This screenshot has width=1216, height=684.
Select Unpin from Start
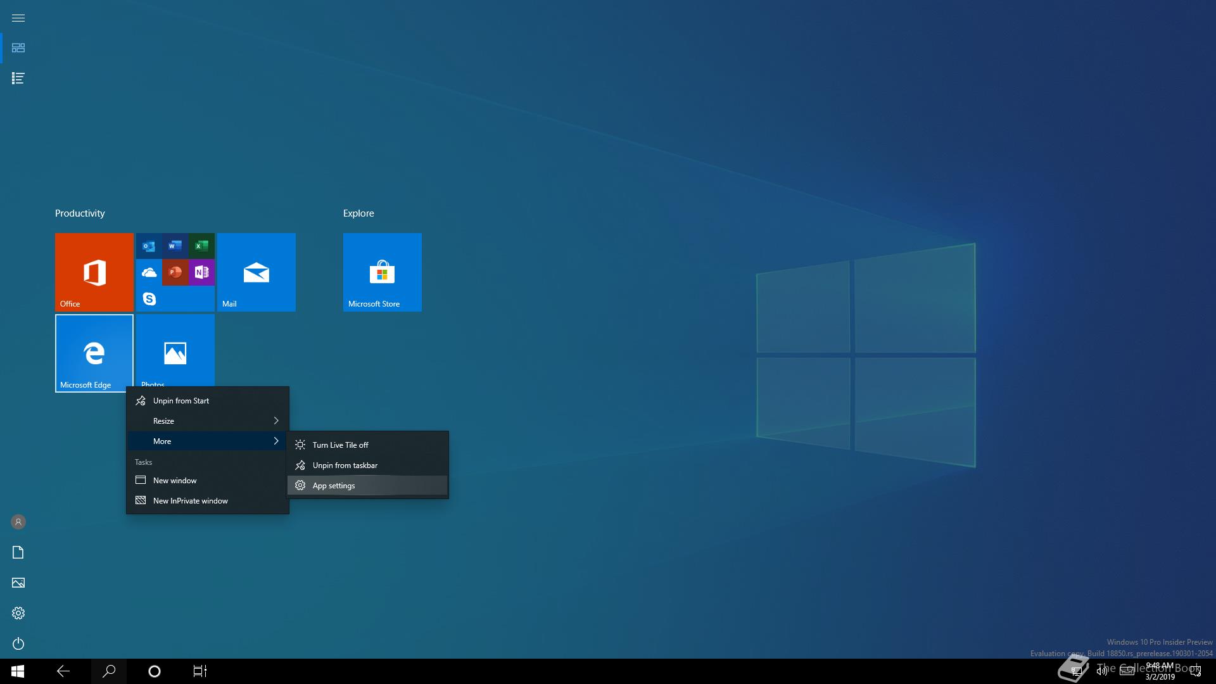point(208,401)
